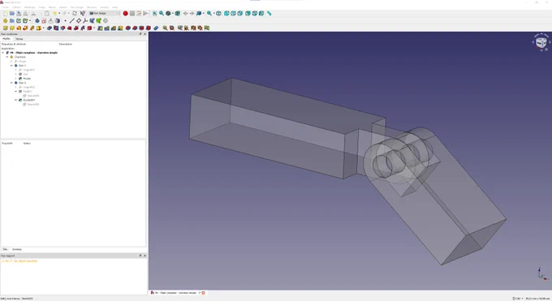Collapse the root document tree node
This screenshot has height=301, width=552.
(2, 53)
